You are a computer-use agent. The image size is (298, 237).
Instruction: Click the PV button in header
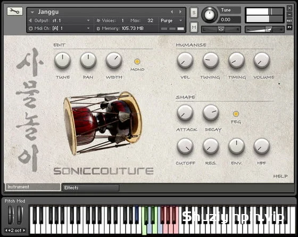click(289, 28)
